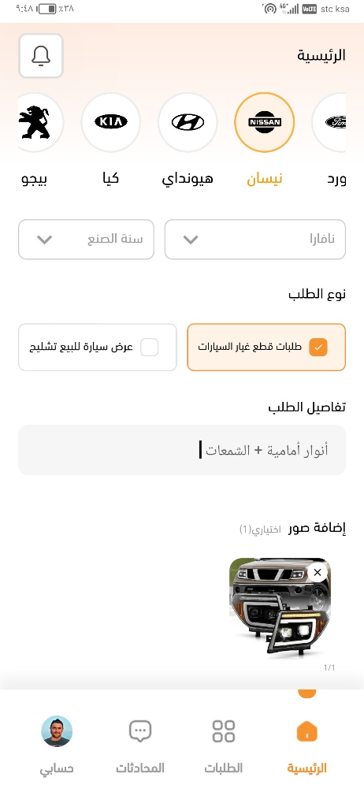Select the highlighted Nissan brand logo
The image size is (364, 788).
pos(265,122)
